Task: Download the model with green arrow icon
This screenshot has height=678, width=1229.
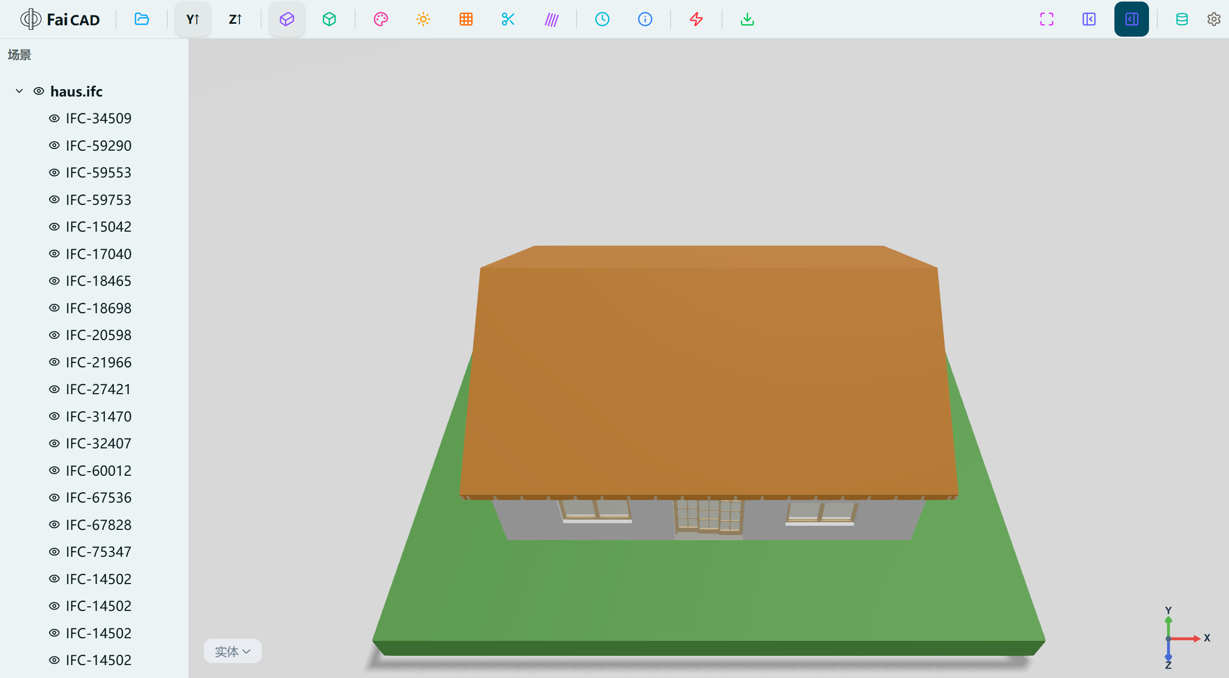Action: 747,19
